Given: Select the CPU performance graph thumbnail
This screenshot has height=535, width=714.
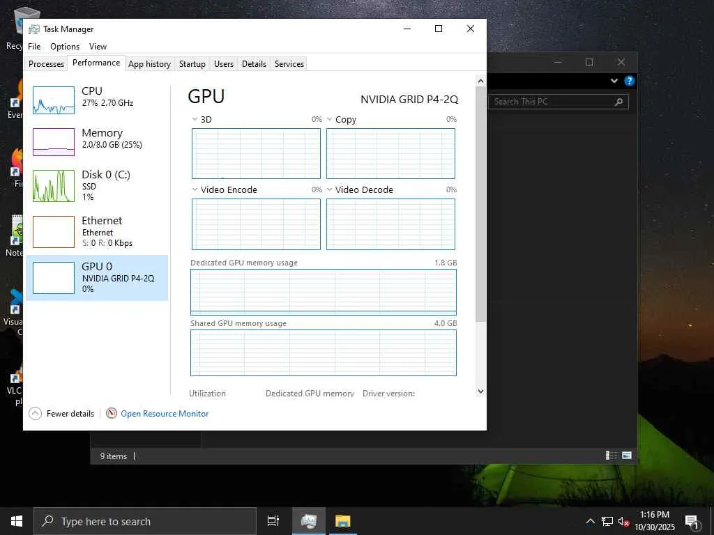Looking at the screenshot, I should tap(54, 100).
